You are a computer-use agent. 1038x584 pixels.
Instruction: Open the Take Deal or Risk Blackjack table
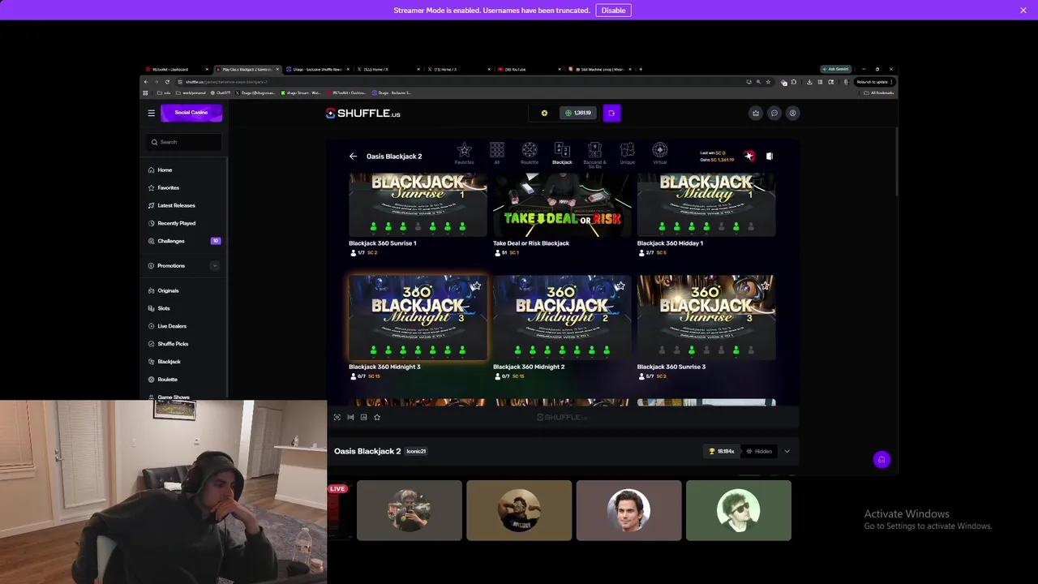point(562,204)
